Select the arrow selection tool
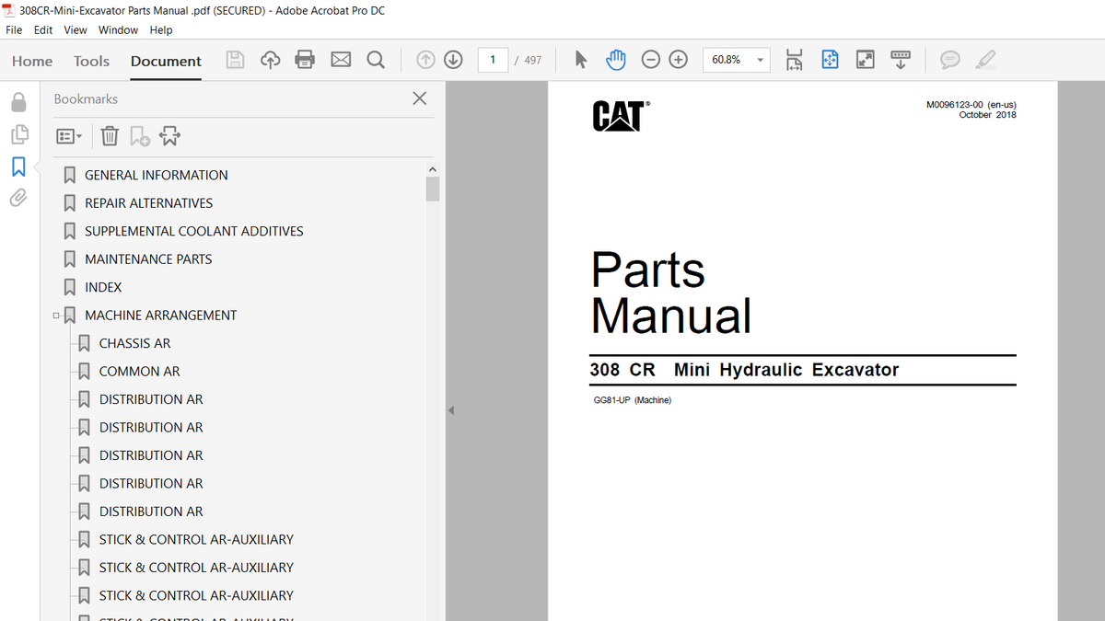 581,60
